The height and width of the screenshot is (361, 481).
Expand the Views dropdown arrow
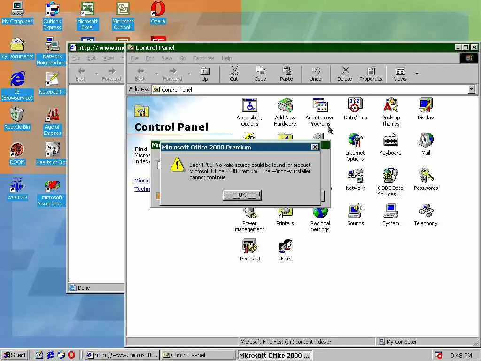click(x=417, y=74)
